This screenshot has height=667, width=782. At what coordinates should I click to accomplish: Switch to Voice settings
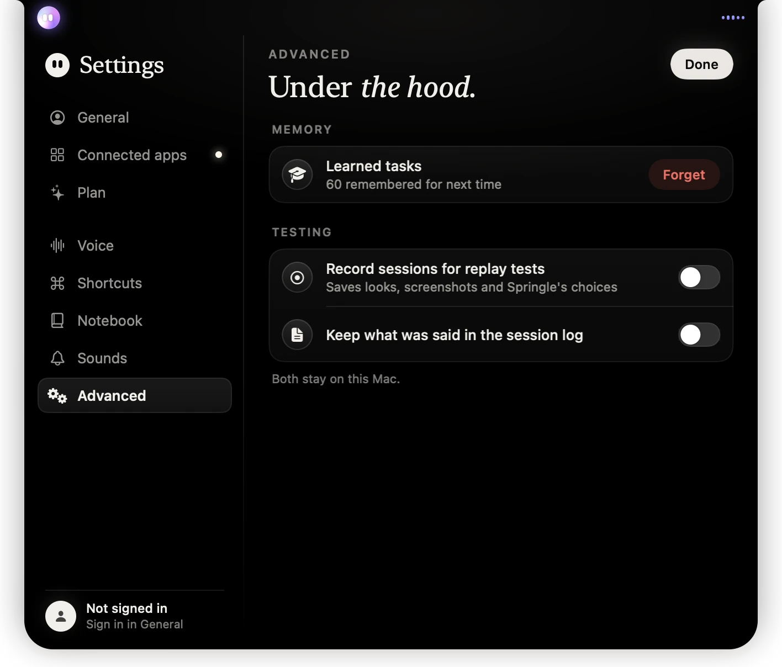coord(134,246)
